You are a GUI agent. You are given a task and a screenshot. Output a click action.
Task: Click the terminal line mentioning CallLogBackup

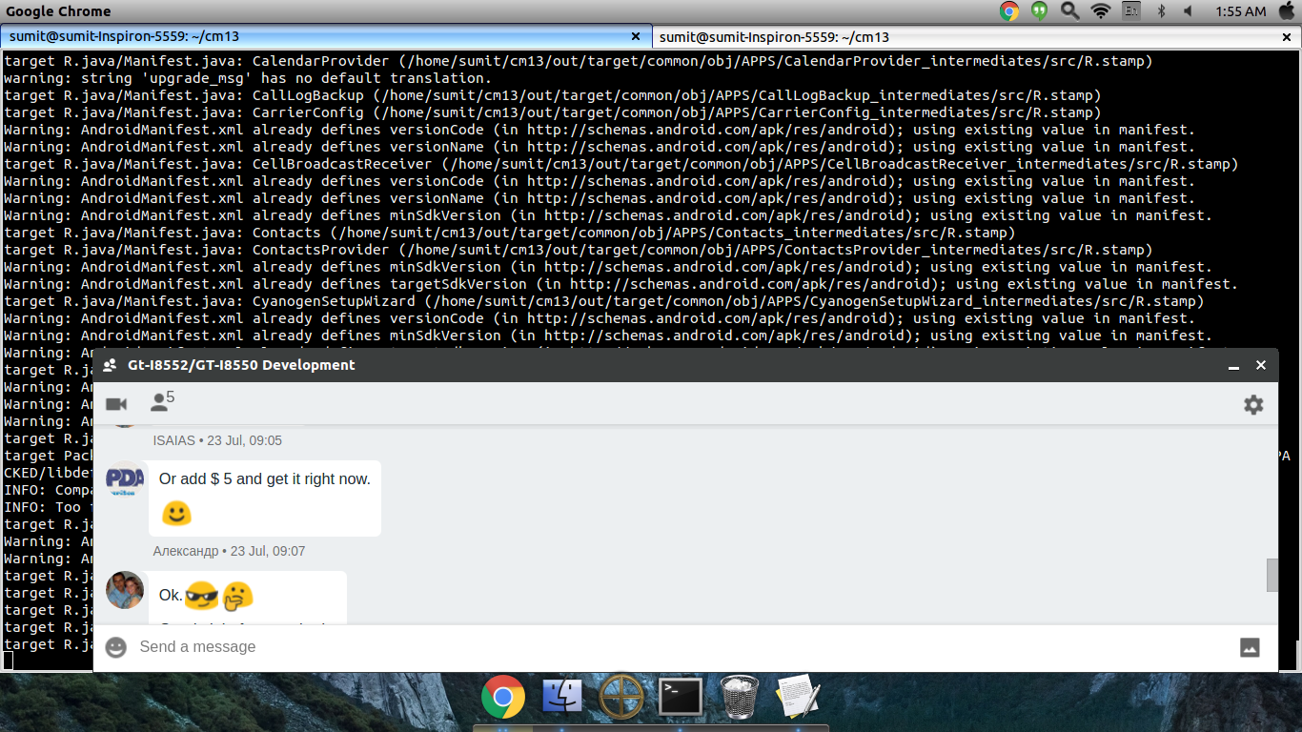pos(553,95)
